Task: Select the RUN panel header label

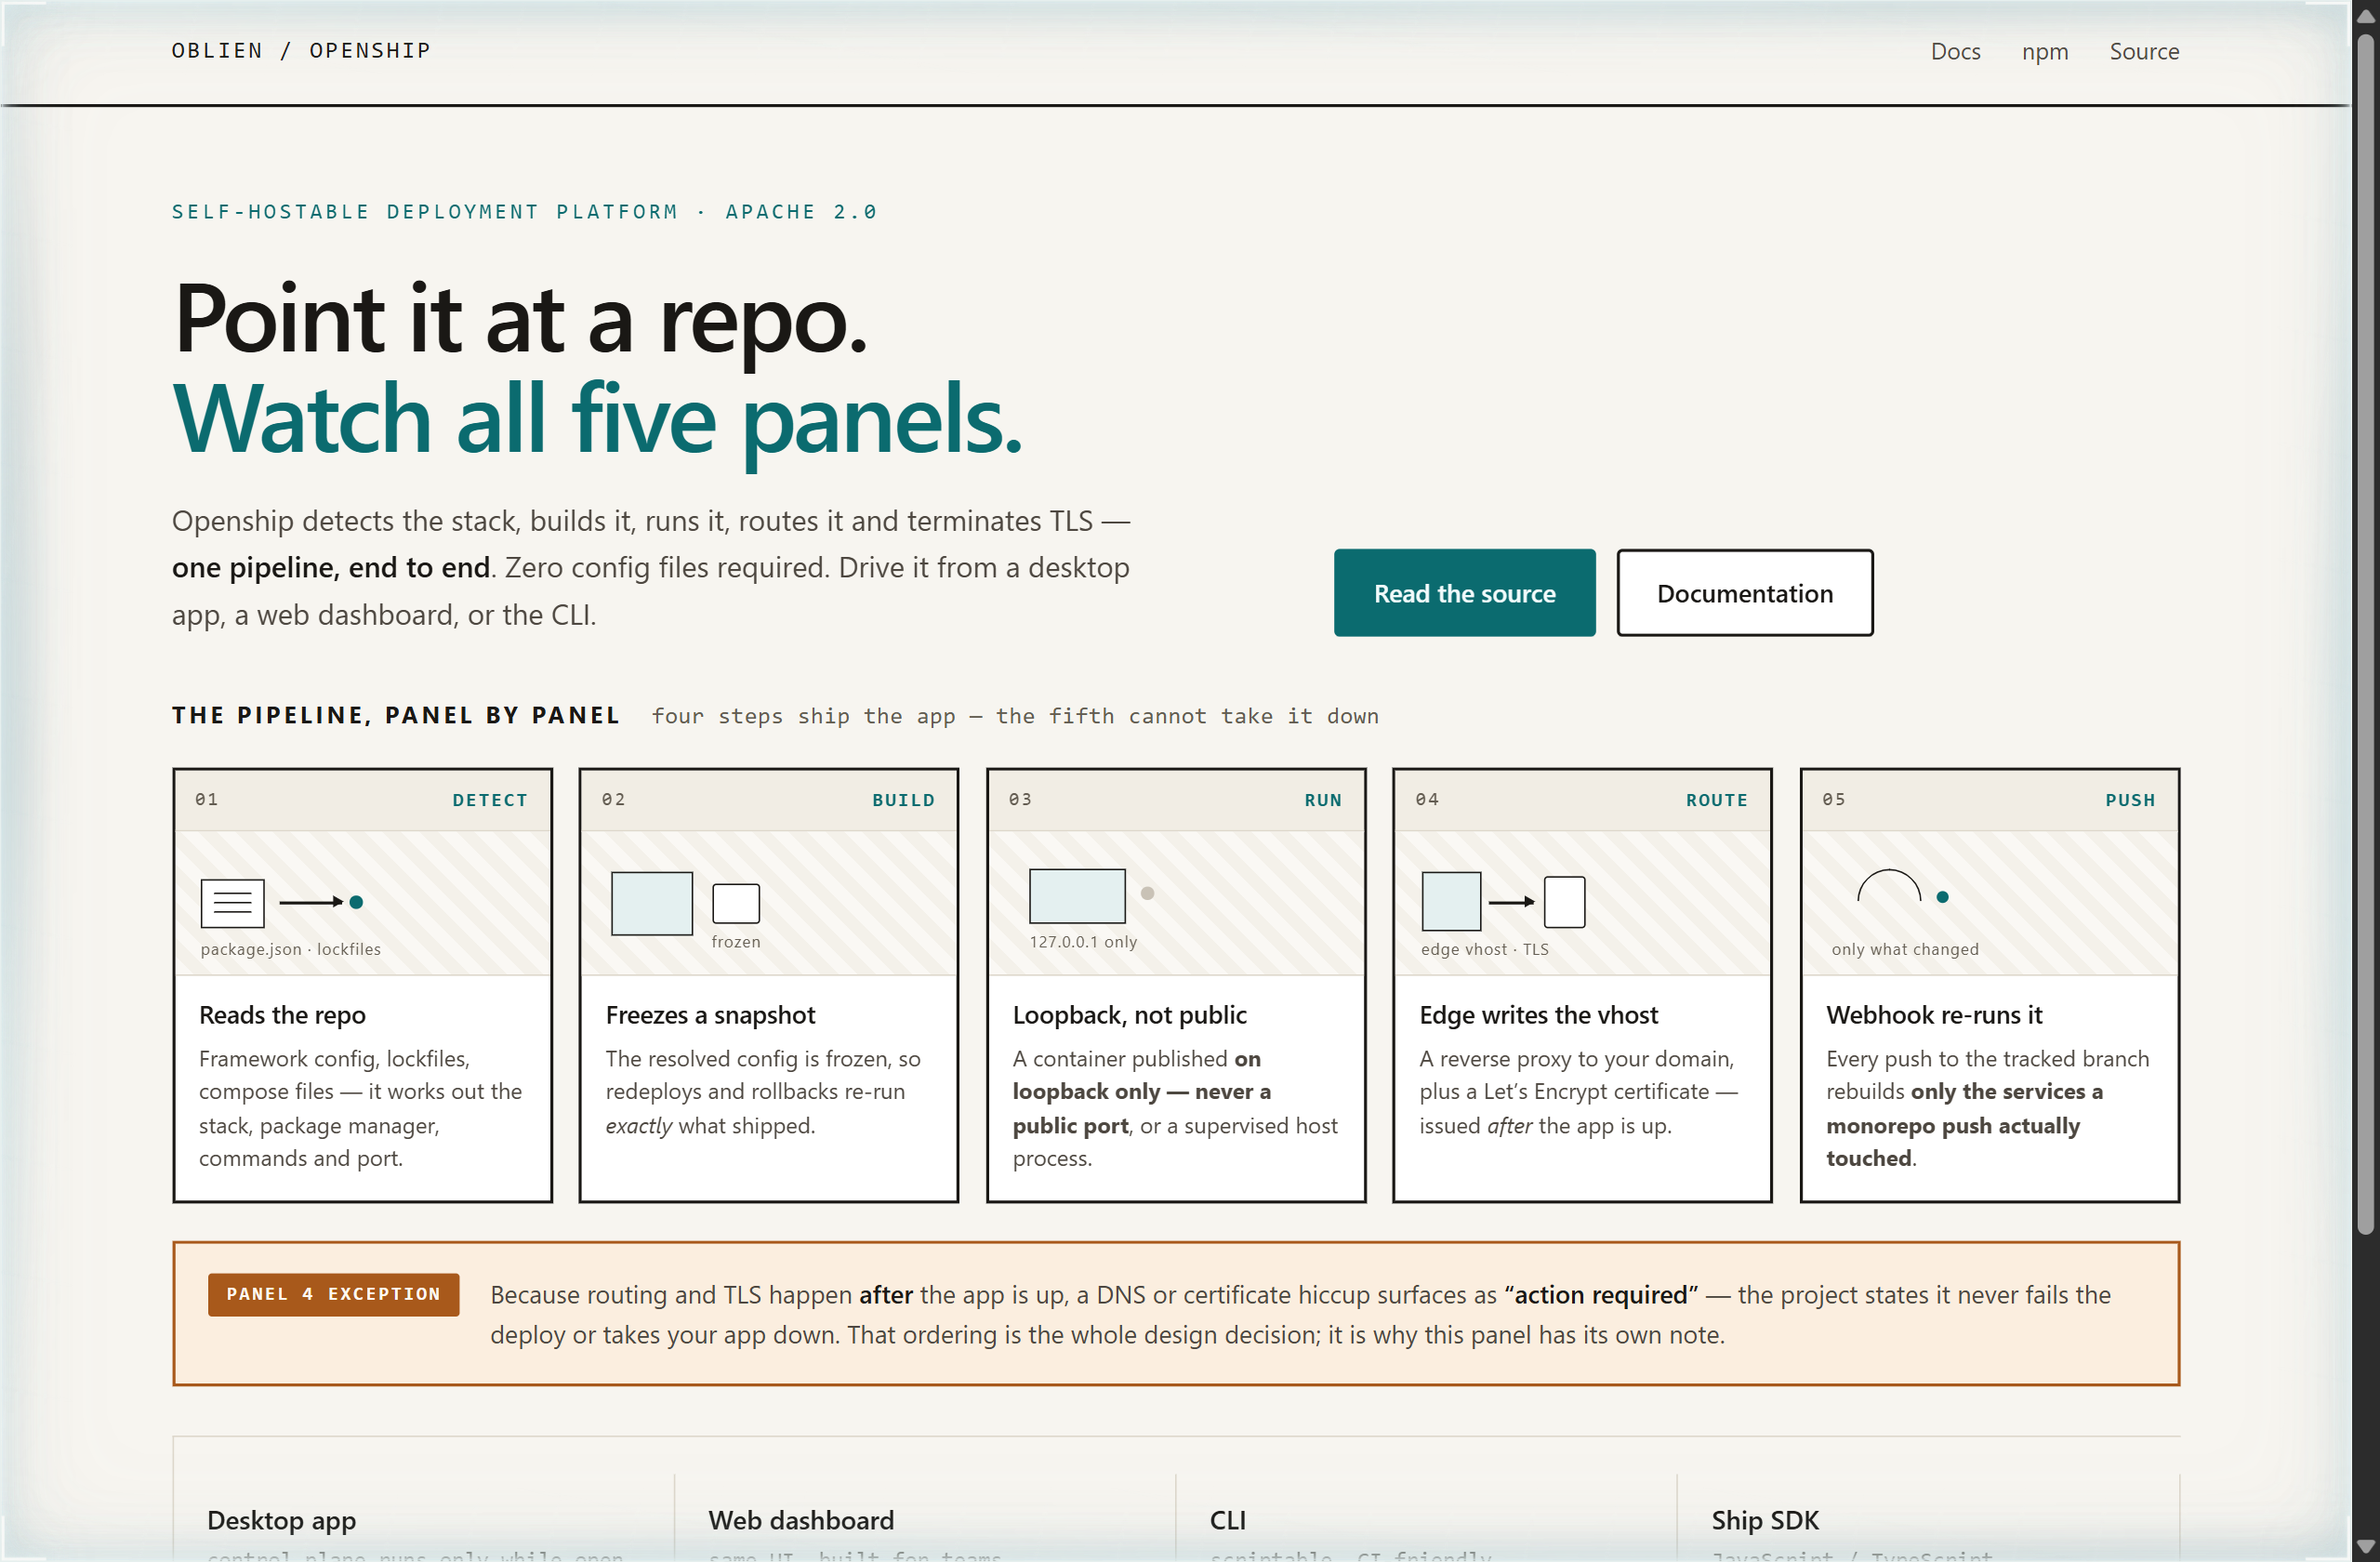Action: pyautogui.click(x=1322, y=799)
